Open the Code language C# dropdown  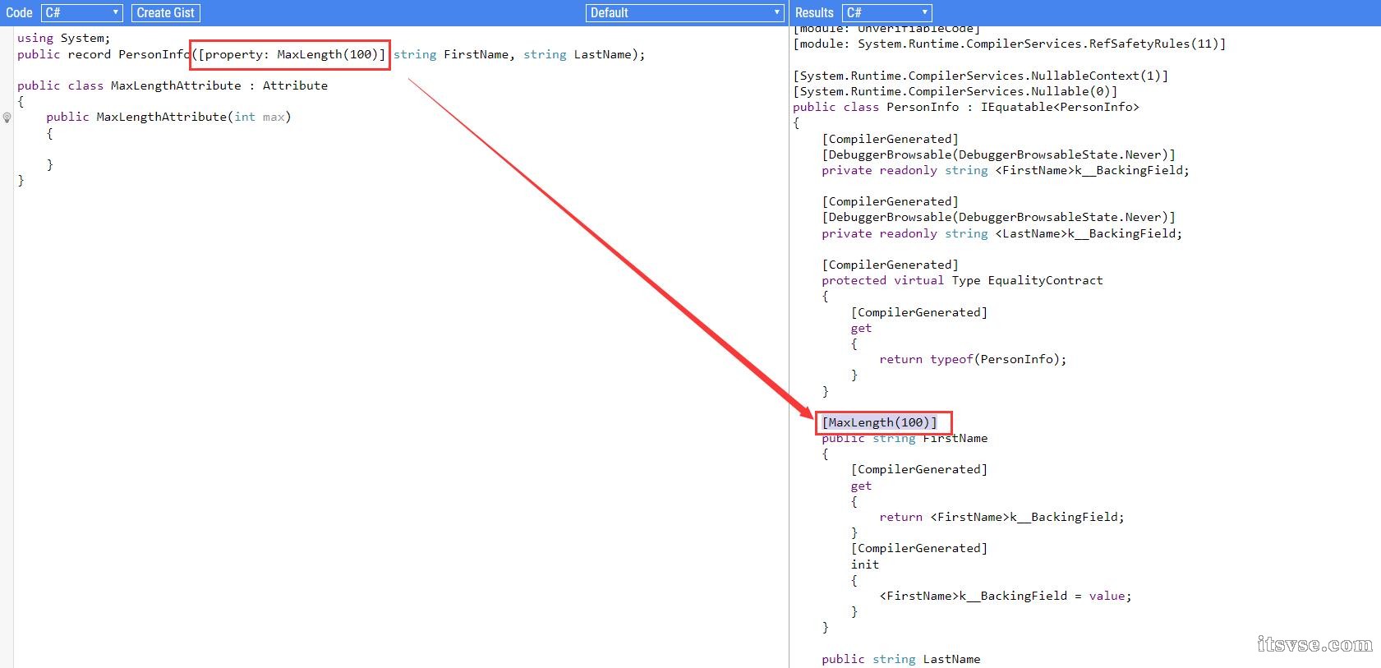[81, 12]
